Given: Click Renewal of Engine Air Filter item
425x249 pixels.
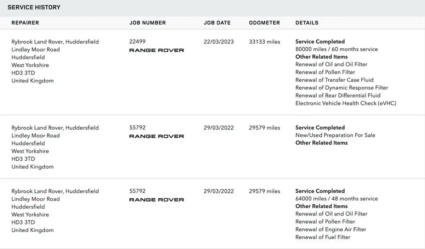Looking at the screenshot, I should click(331, 229).
